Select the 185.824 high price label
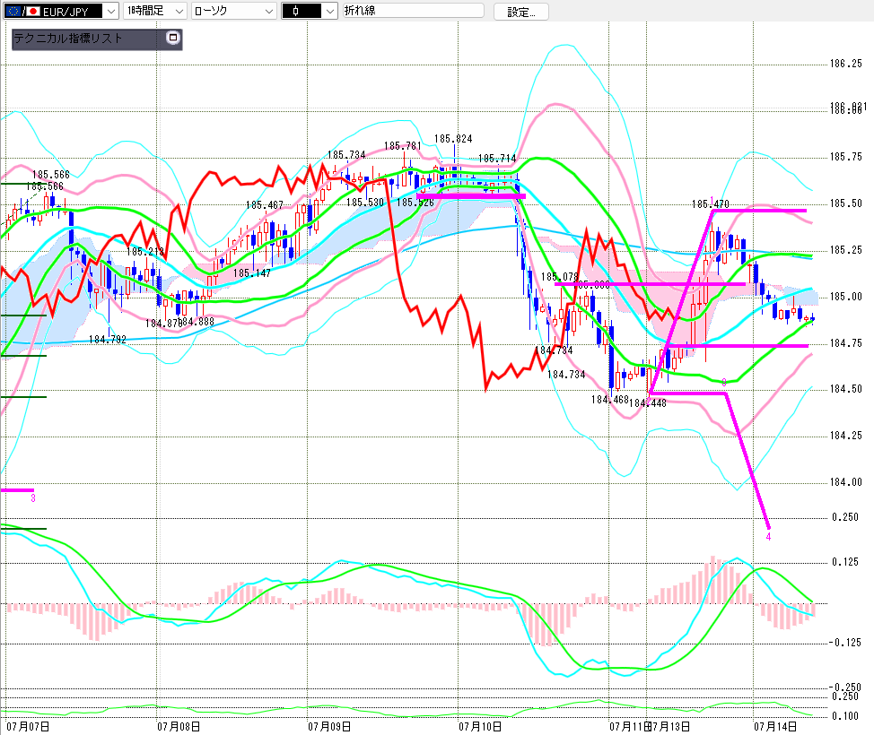 pos(453,139)
